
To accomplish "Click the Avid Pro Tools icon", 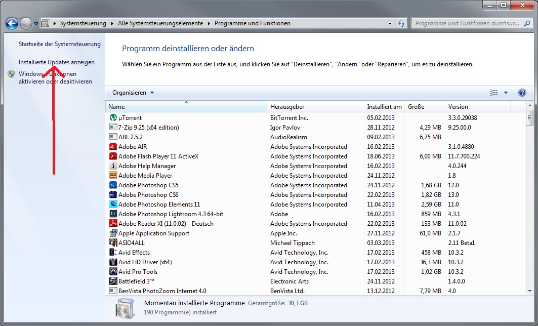I will pyautogui.click(x=113, y=271).
